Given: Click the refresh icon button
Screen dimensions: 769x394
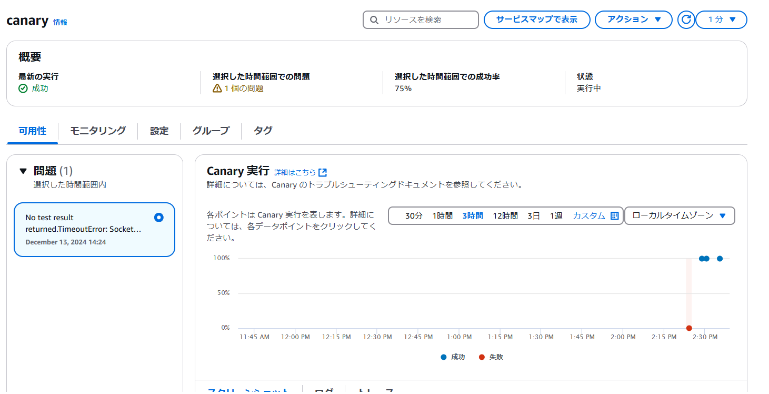Looking at the screenshot, I should [686, 19].
